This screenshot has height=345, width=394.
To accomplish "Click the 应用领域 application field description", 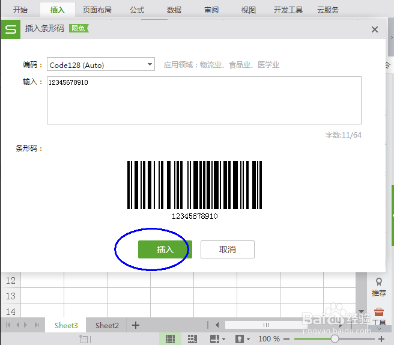I will [x=222, y=65].
